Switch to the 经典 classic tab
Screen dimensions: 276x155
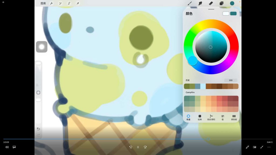point(200,117)
